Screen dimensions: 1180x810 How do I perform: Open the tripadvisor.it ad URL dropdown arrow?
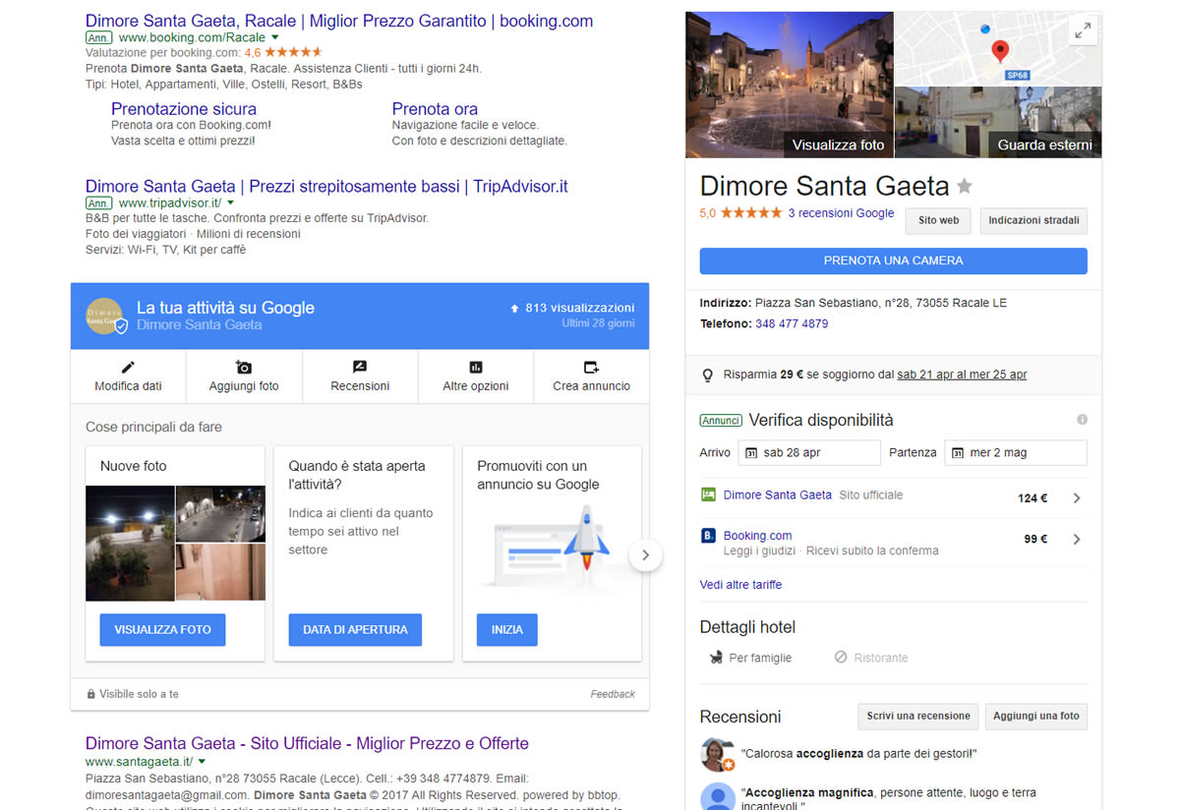coord(231,203)
